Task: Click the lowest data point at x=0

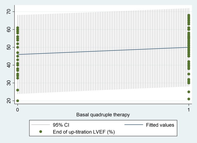Action: (18, 101)
